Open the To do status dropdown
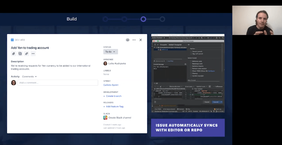 click(110, 52)
